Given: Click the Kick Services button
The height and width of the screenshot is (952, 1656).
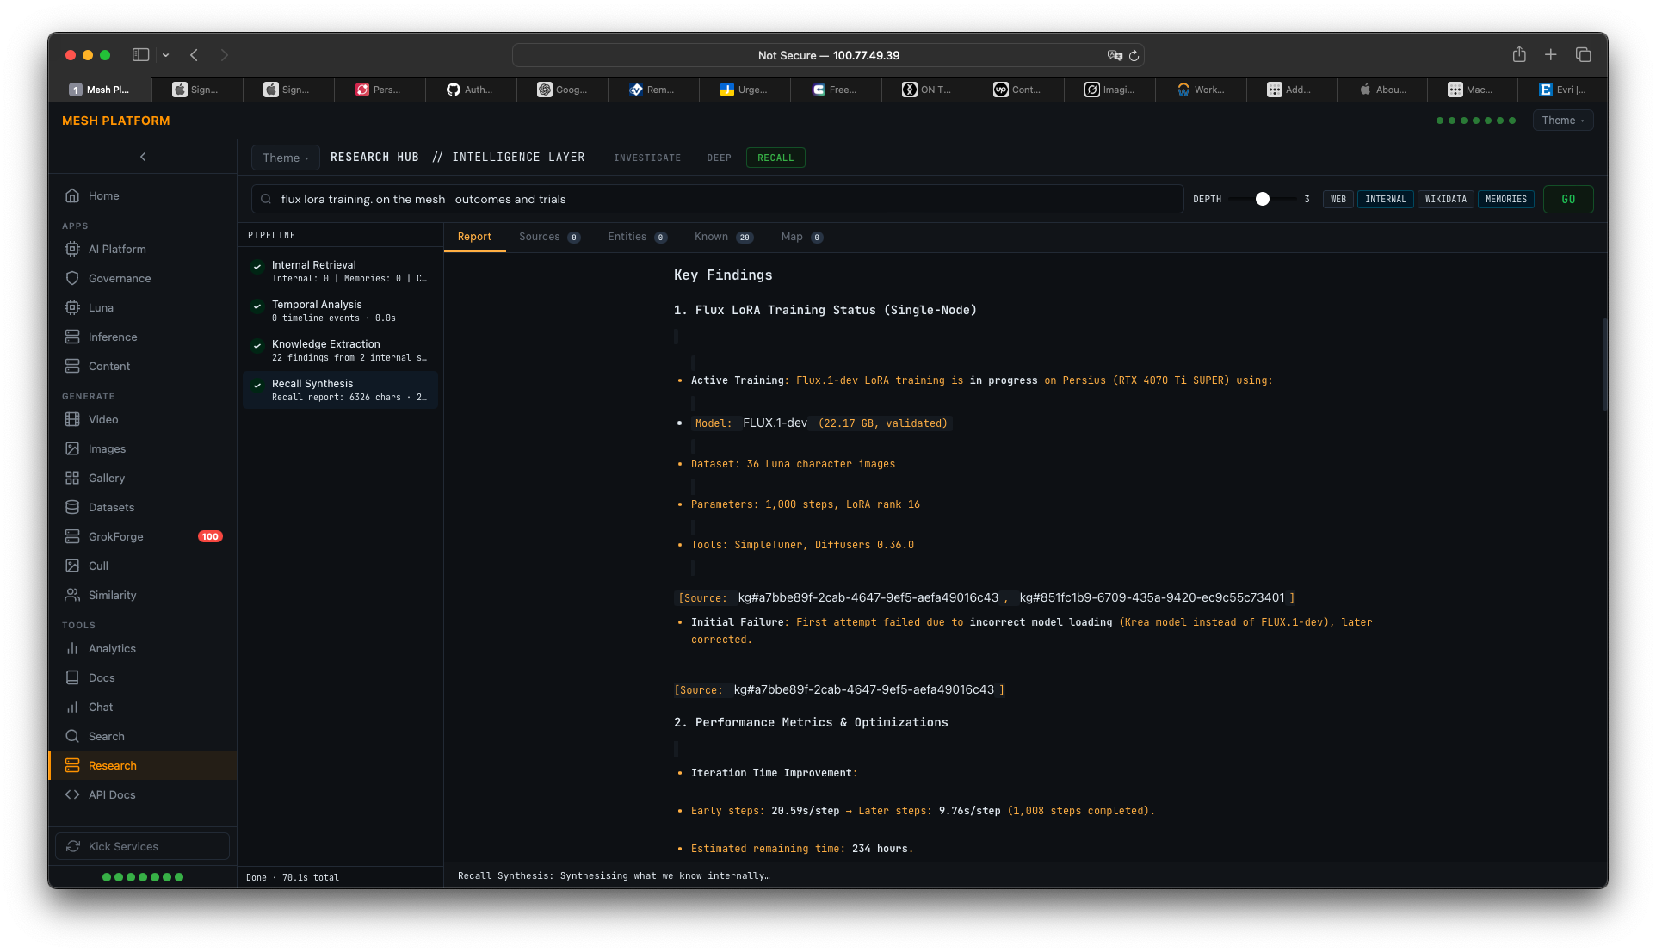Looking at the screenshot, I should click(x=141, y=846).
